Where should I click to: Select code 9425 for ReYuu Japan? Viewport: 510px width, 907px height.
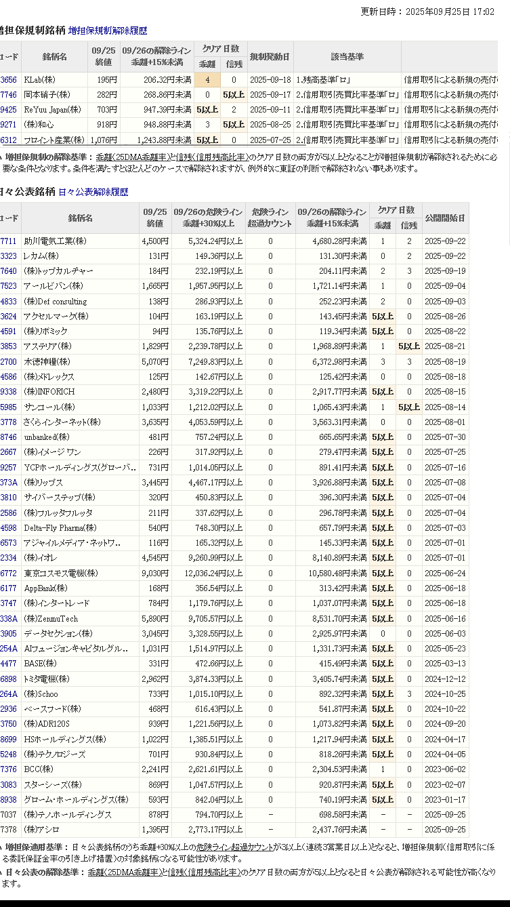9,110
